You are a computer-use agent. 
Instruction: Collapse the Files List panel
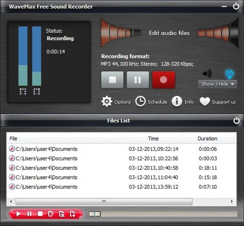click(236, 121)
